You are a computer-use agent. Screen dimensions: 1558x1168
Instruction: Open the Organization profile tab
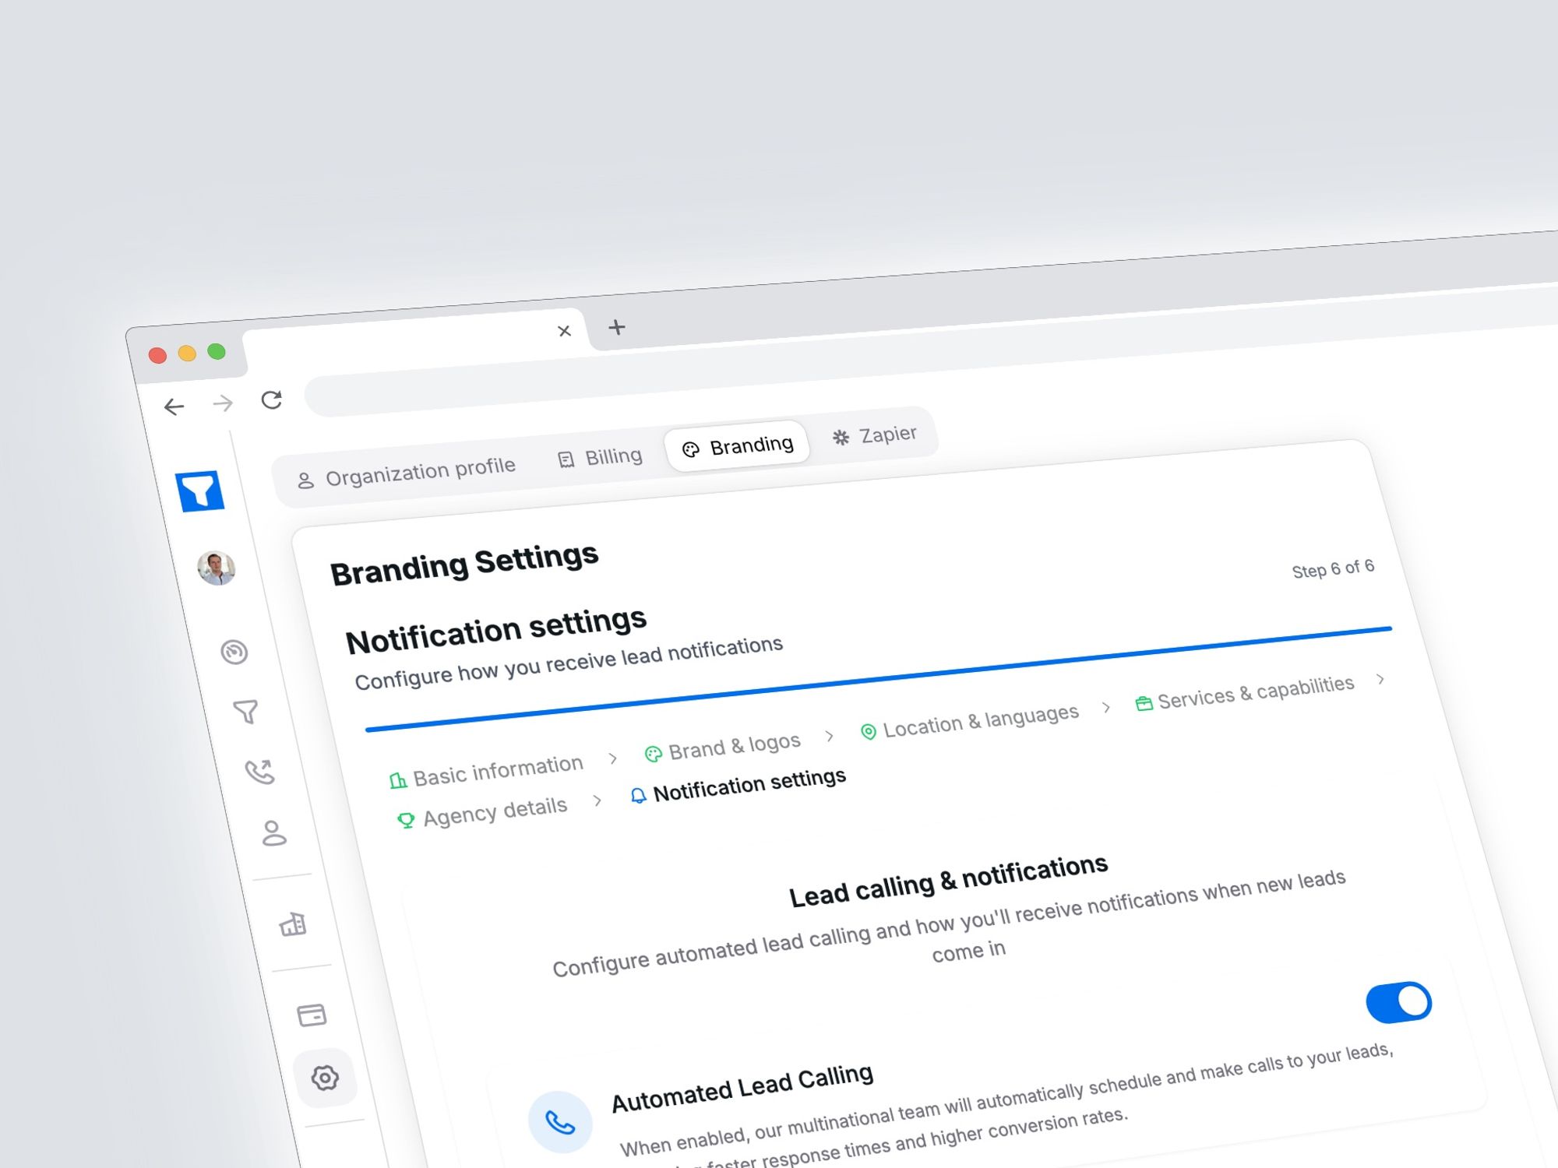(x=406, y=473)
